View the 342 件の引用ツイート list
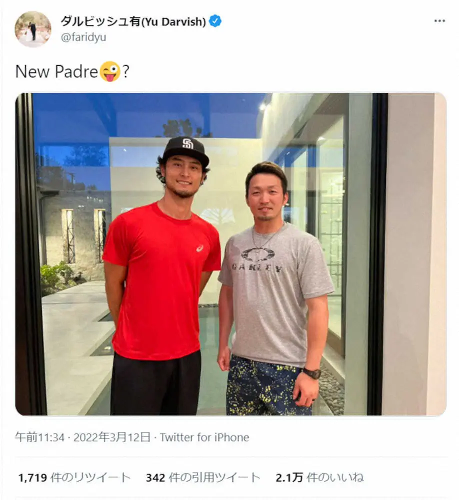 [x=203, y=477]
